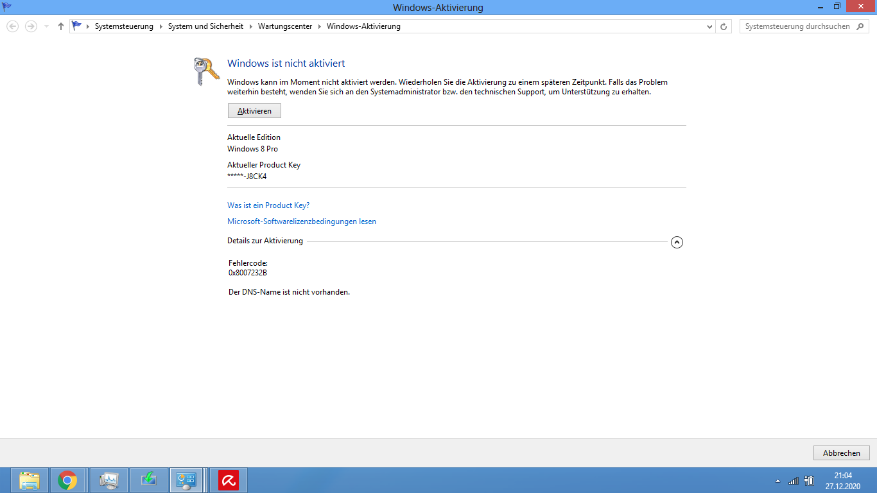Click the 'Aktuelle Edition' label

[254, 137]
